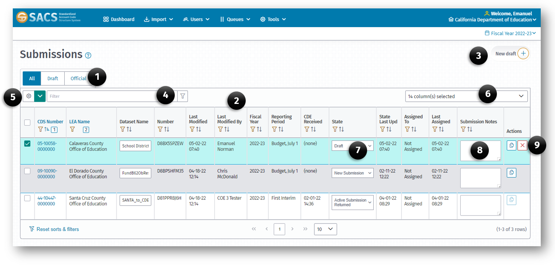Image resolution: width=555 pixels, height=266 pixels.
Task: Delete the Draft submission via the red X icon
Action: tap(522, 145)
